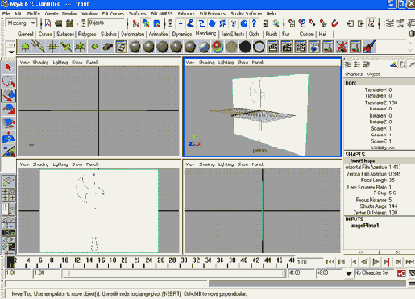Toggle the selection lock padlock icon
The image size is (415, 299).
(x=266, y=23)
